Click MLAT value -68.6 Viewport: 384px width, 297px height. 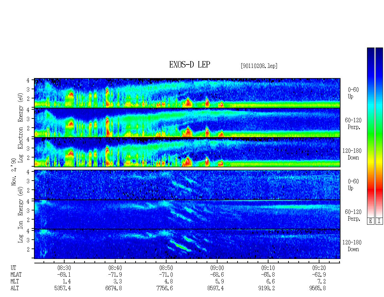tap(217, 275)
